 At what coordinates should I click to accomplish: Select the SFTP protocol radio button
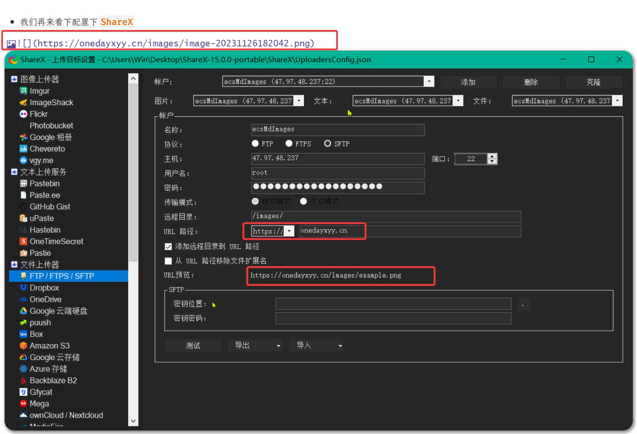[x=328, y=143]
